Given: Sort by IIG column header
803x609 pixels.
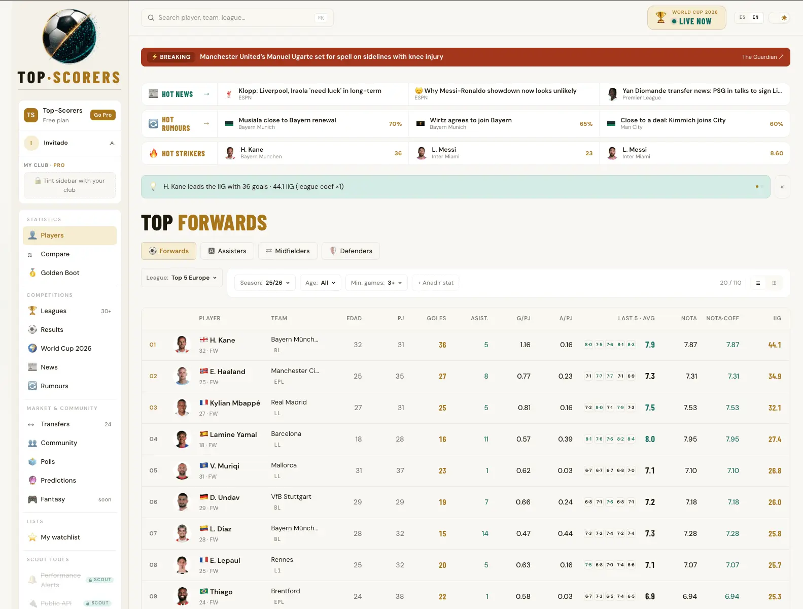Looking at the screenshot, I should [777, 319].
